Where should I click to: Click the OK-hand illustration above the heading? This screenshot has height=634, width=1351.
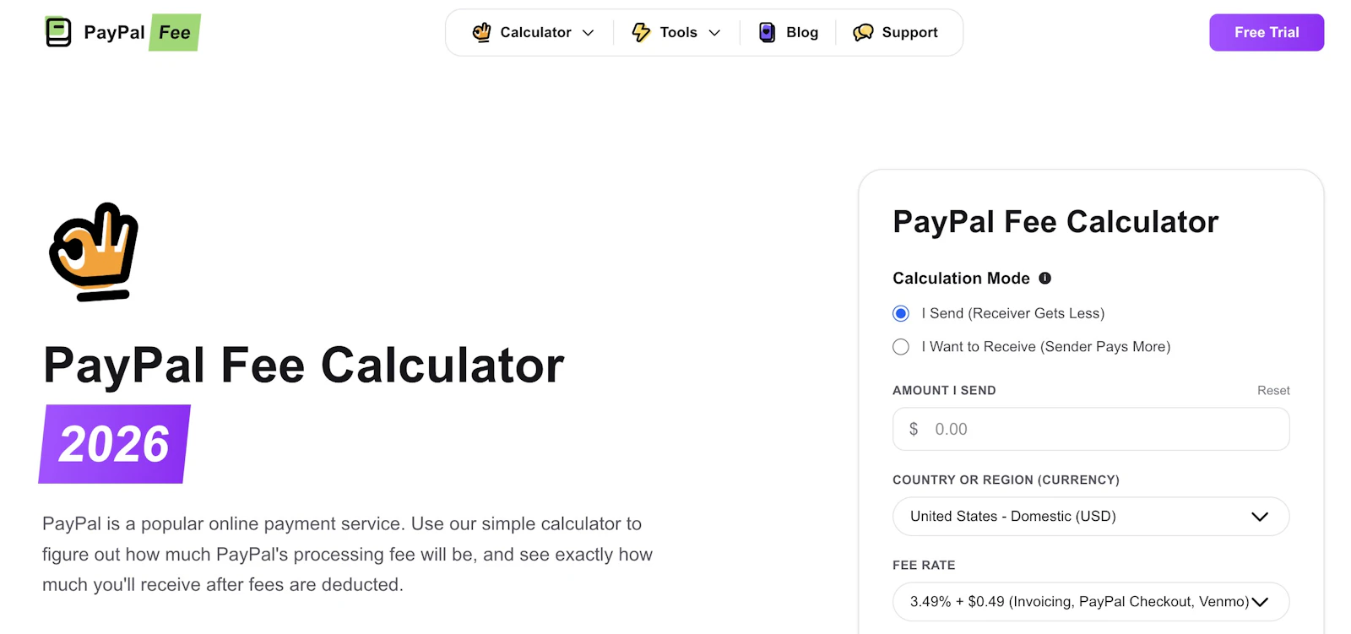91,252
